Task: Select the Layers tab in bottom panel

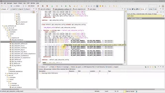Action: coord(78,67)
